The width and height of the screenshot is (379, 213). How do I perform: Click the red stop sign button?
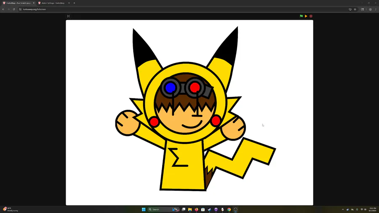(311, 16)
